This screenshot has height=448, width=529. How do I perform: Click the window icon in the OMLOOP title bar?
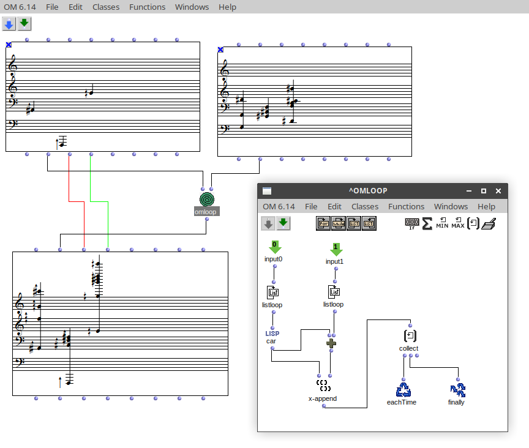pyautogui.click(x=267, y=191)
